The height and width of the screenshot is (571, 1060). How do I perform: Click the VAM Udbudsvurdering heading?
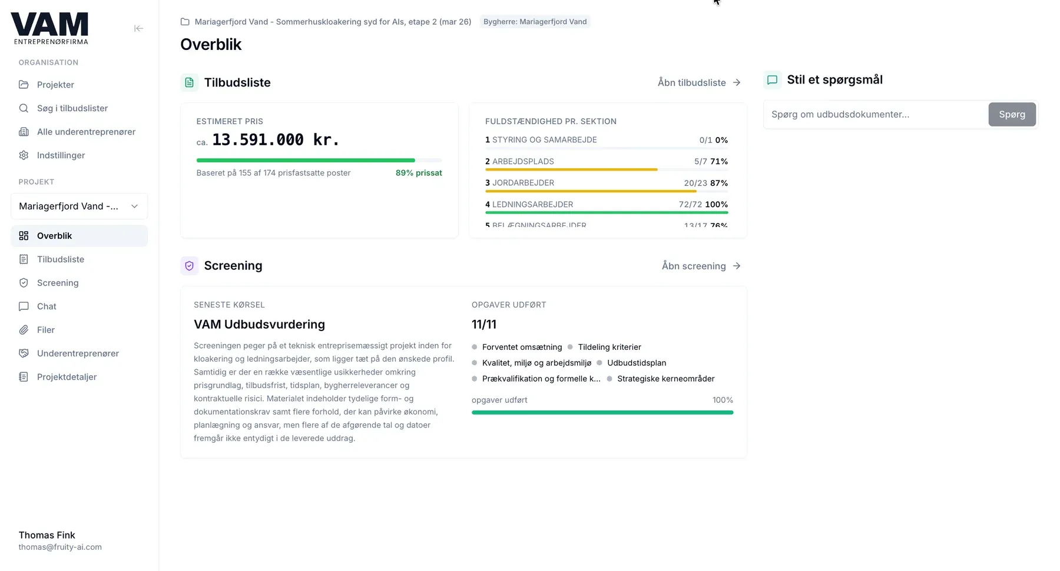click(x=259, y=325)
